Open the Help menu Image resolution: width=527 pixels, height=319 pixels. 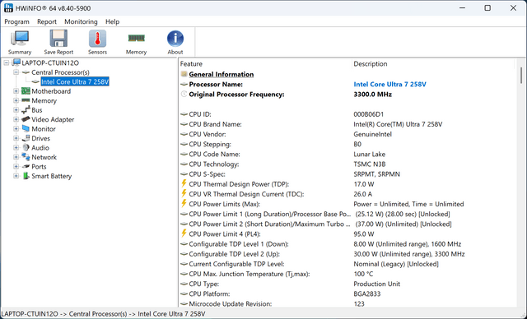click(112, 22)
